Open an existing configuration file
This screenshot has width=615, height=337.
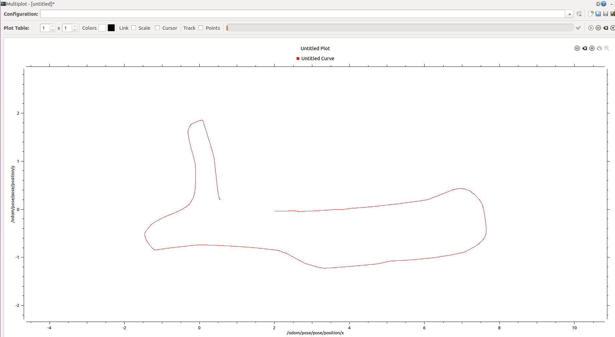click(x=598, y=14)
